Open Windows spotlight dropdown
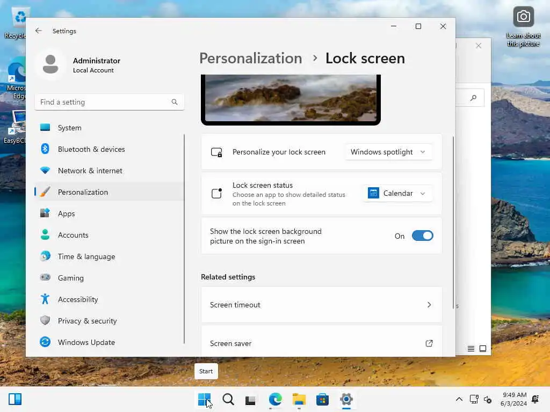Viewport: 550px width, 412px height. click(x=388, y=152)
